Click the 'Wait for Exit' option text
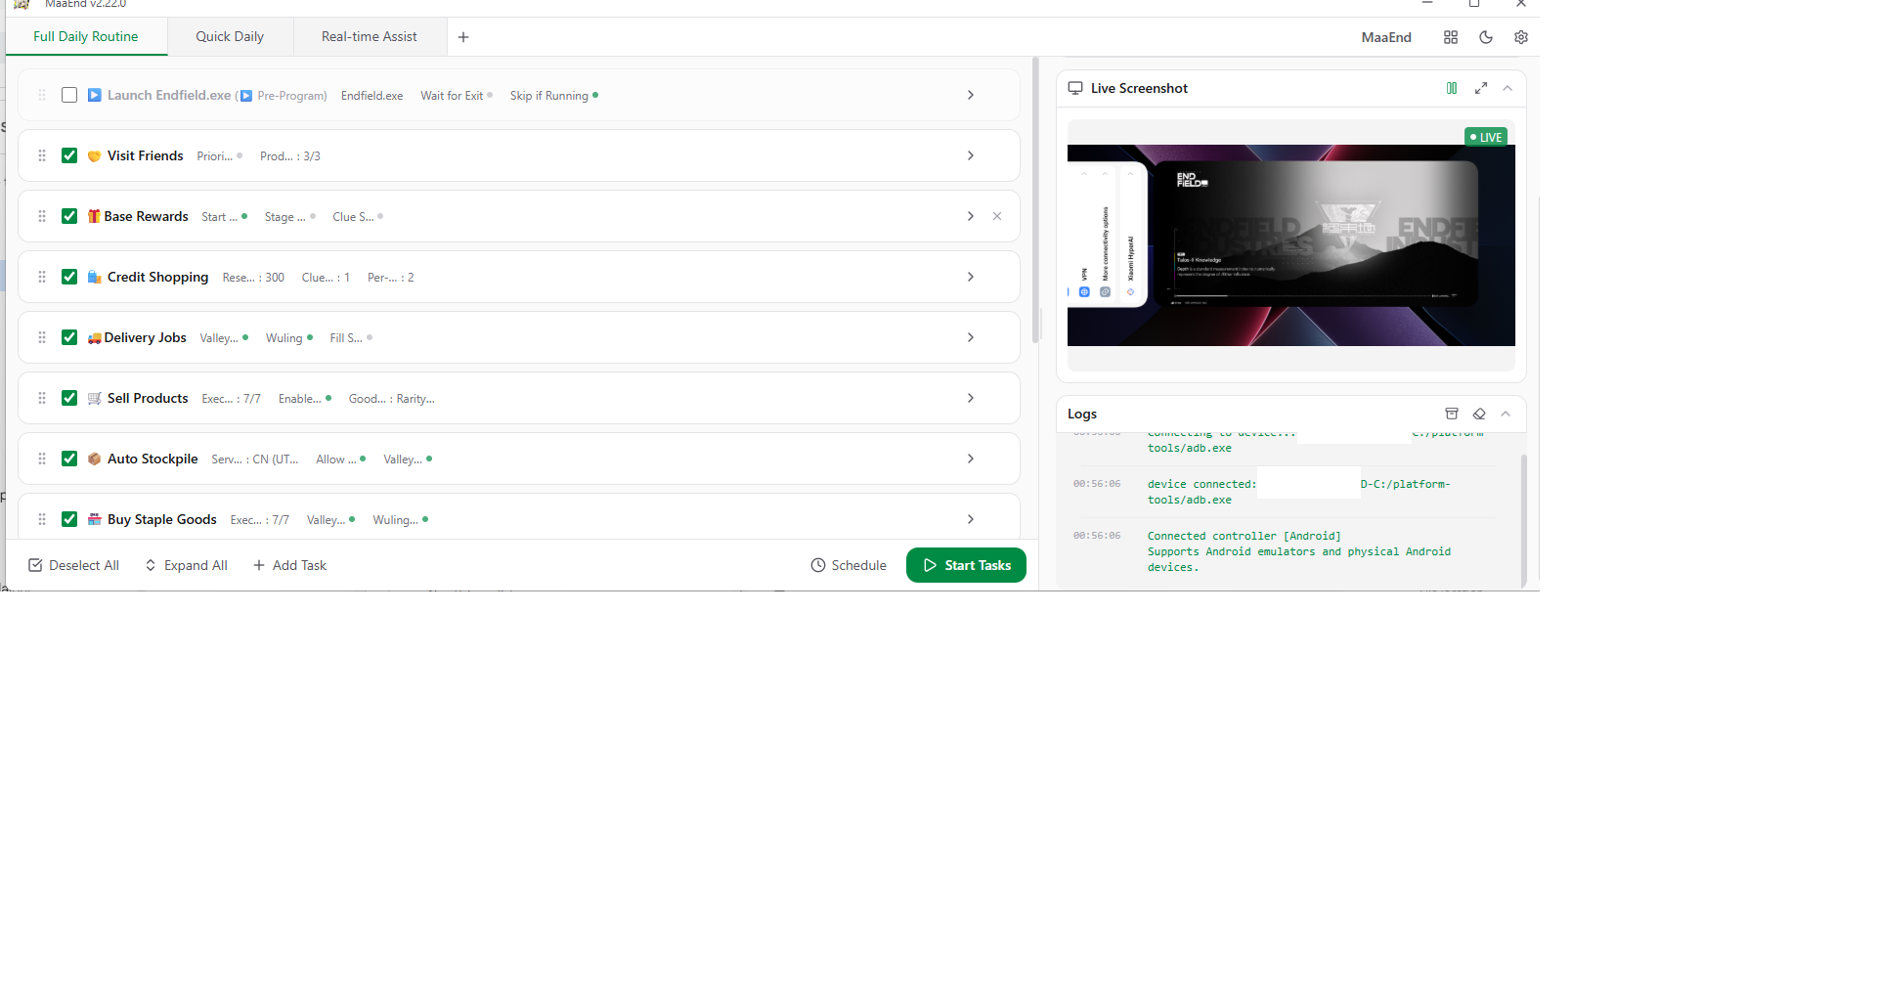Screen dimensions: 1877x1006 pyautogui.click(x=452, y=96)
